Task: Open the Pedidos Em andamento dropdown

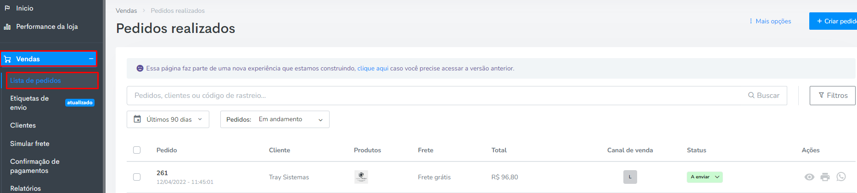Action: 275,119
